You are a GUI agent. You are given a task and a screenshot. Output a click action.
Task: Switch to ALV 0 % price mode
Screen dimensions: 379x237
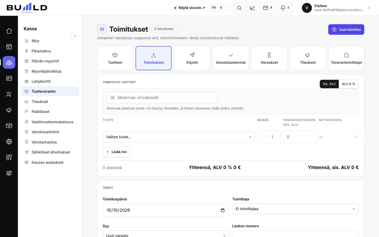coord(348,84)
